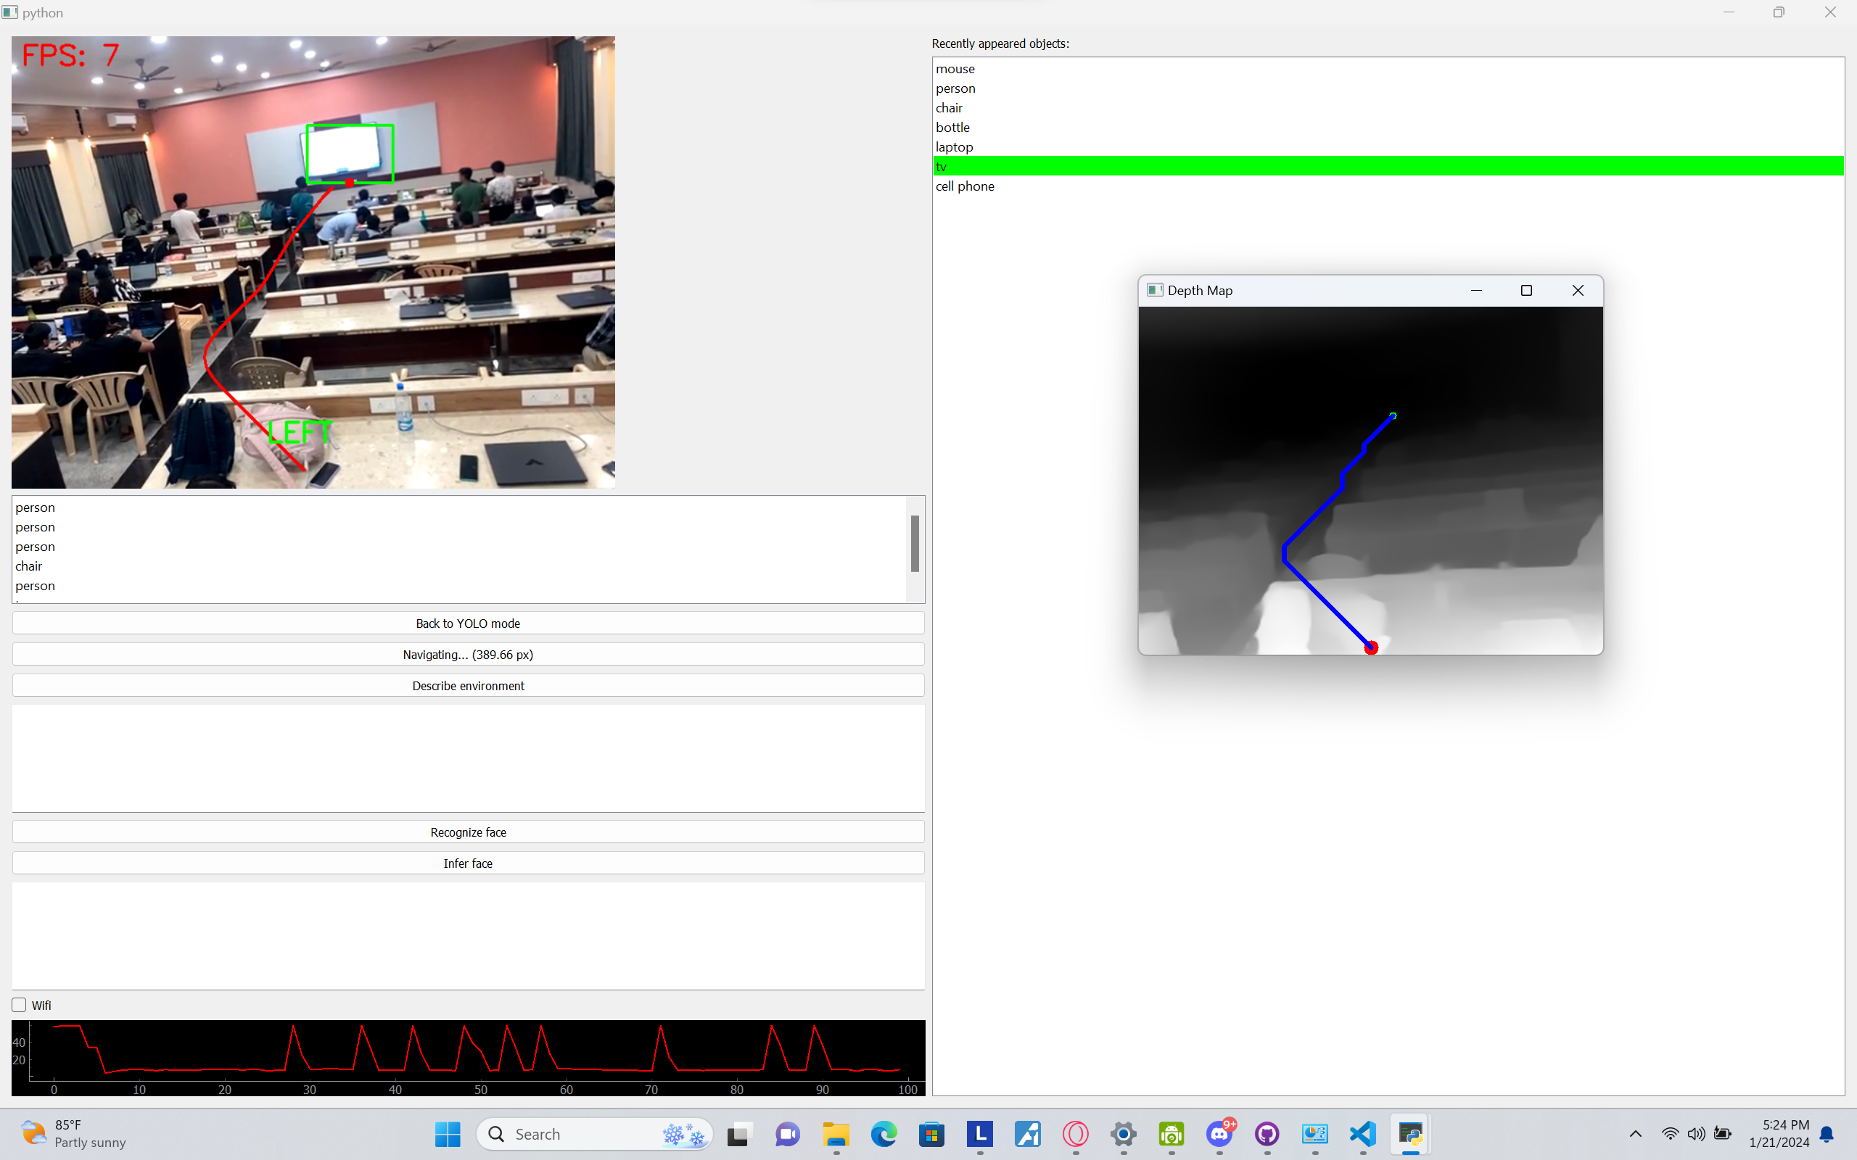
Task: Open GitHub Desktop taskbar icon
Action: pyautogui.click(x=1267, y=1134)
